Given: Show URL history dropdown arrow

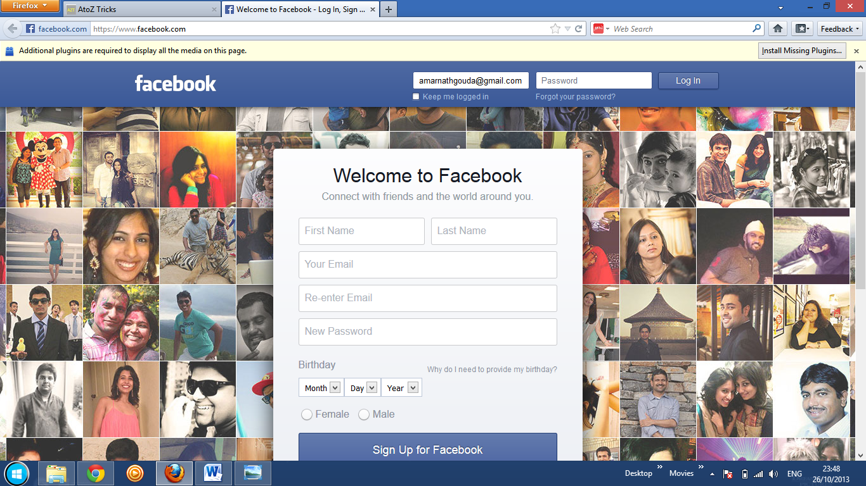Looking at the screenshot, I should (x=567, y=28).
